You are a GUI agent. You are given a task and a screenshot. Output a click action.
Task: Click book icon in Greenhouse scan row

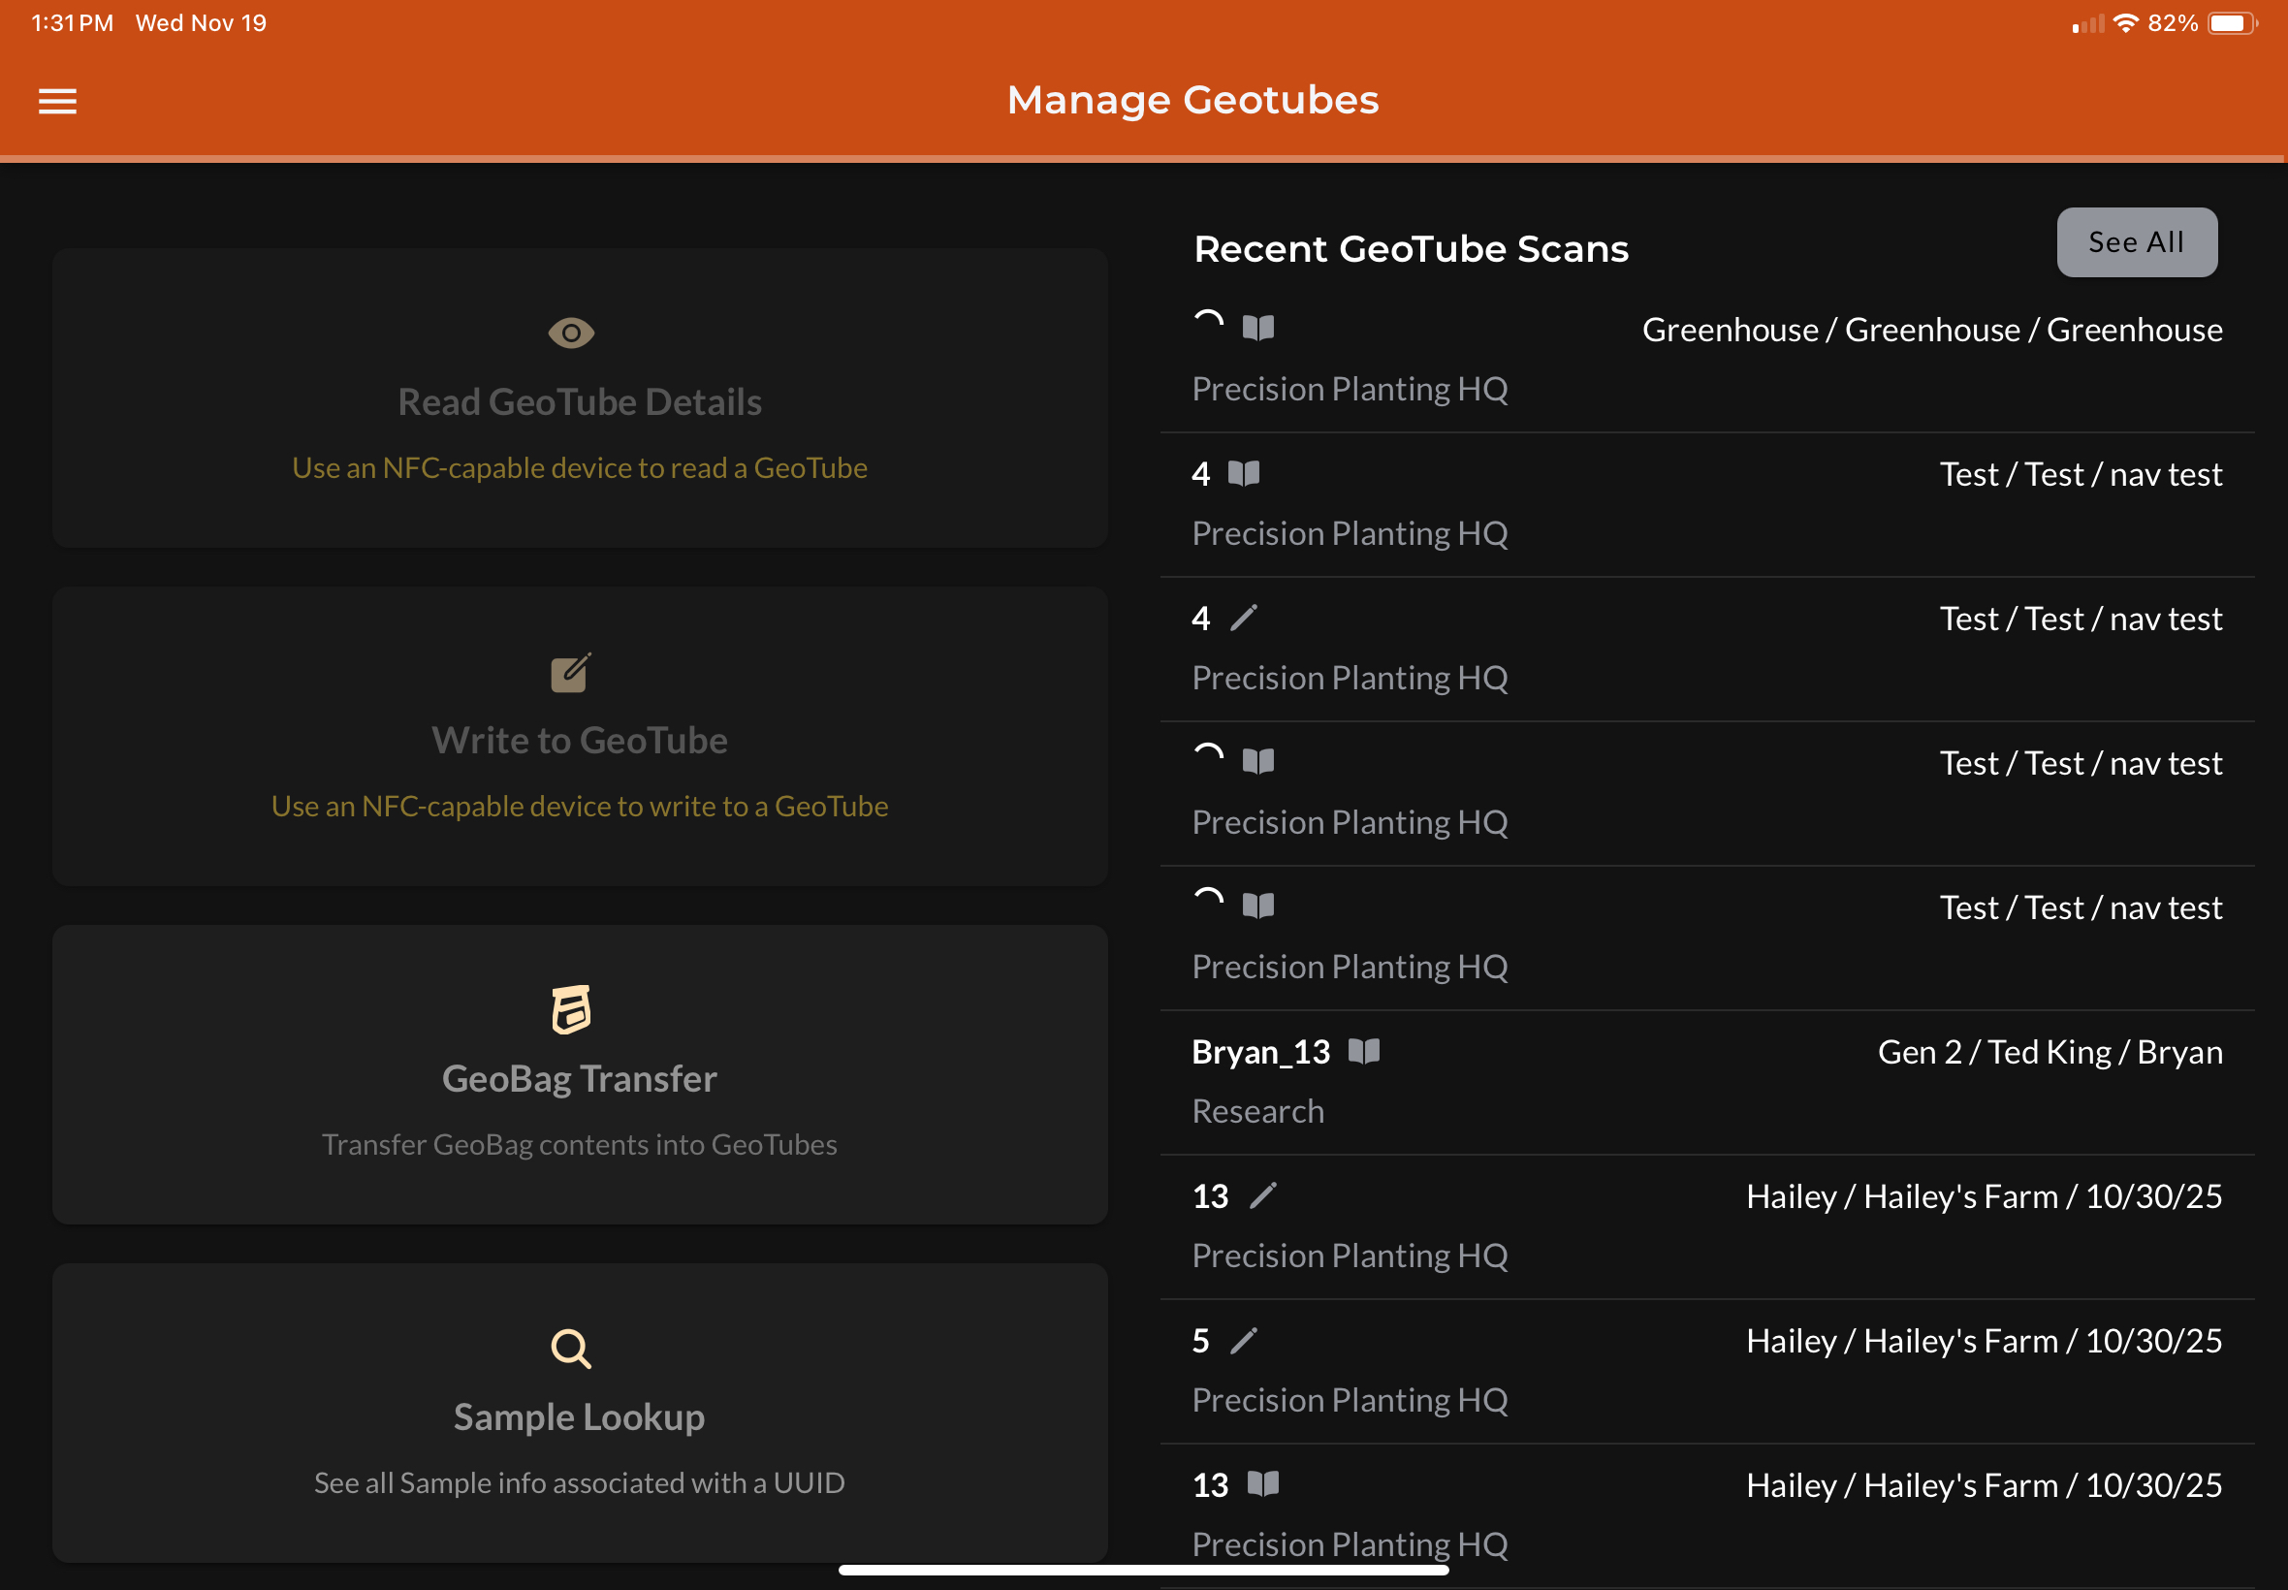(x=1258, y=328)
